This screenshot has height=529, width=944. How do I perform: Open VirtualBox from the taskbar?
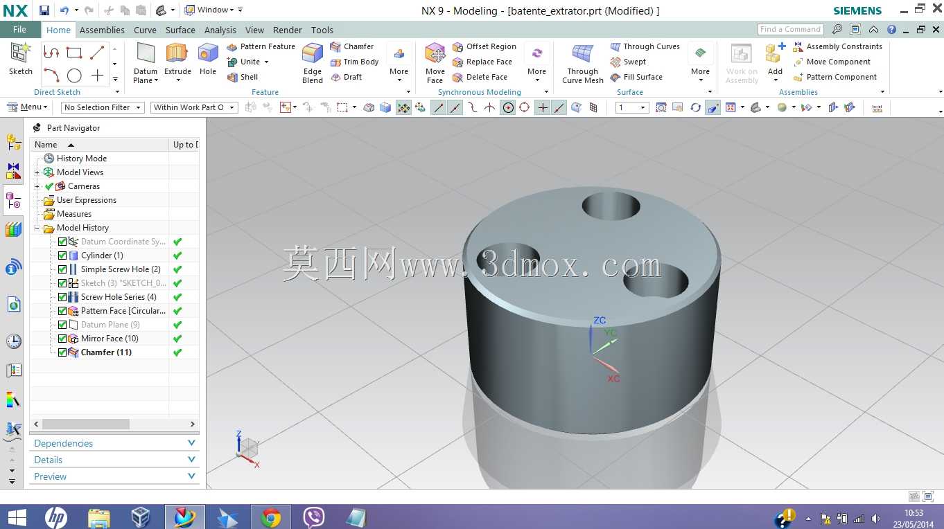coord(141,517)
